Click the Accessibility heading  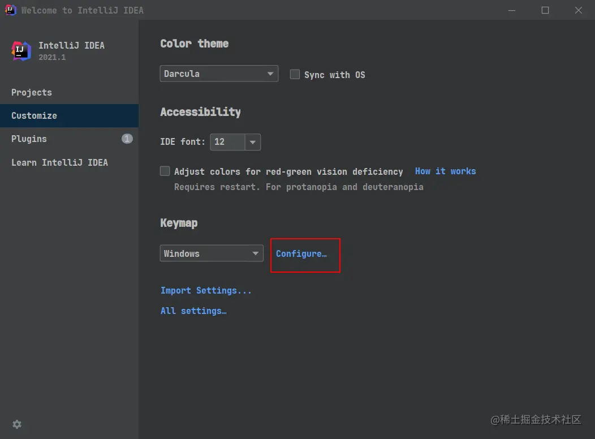(200, 112)
